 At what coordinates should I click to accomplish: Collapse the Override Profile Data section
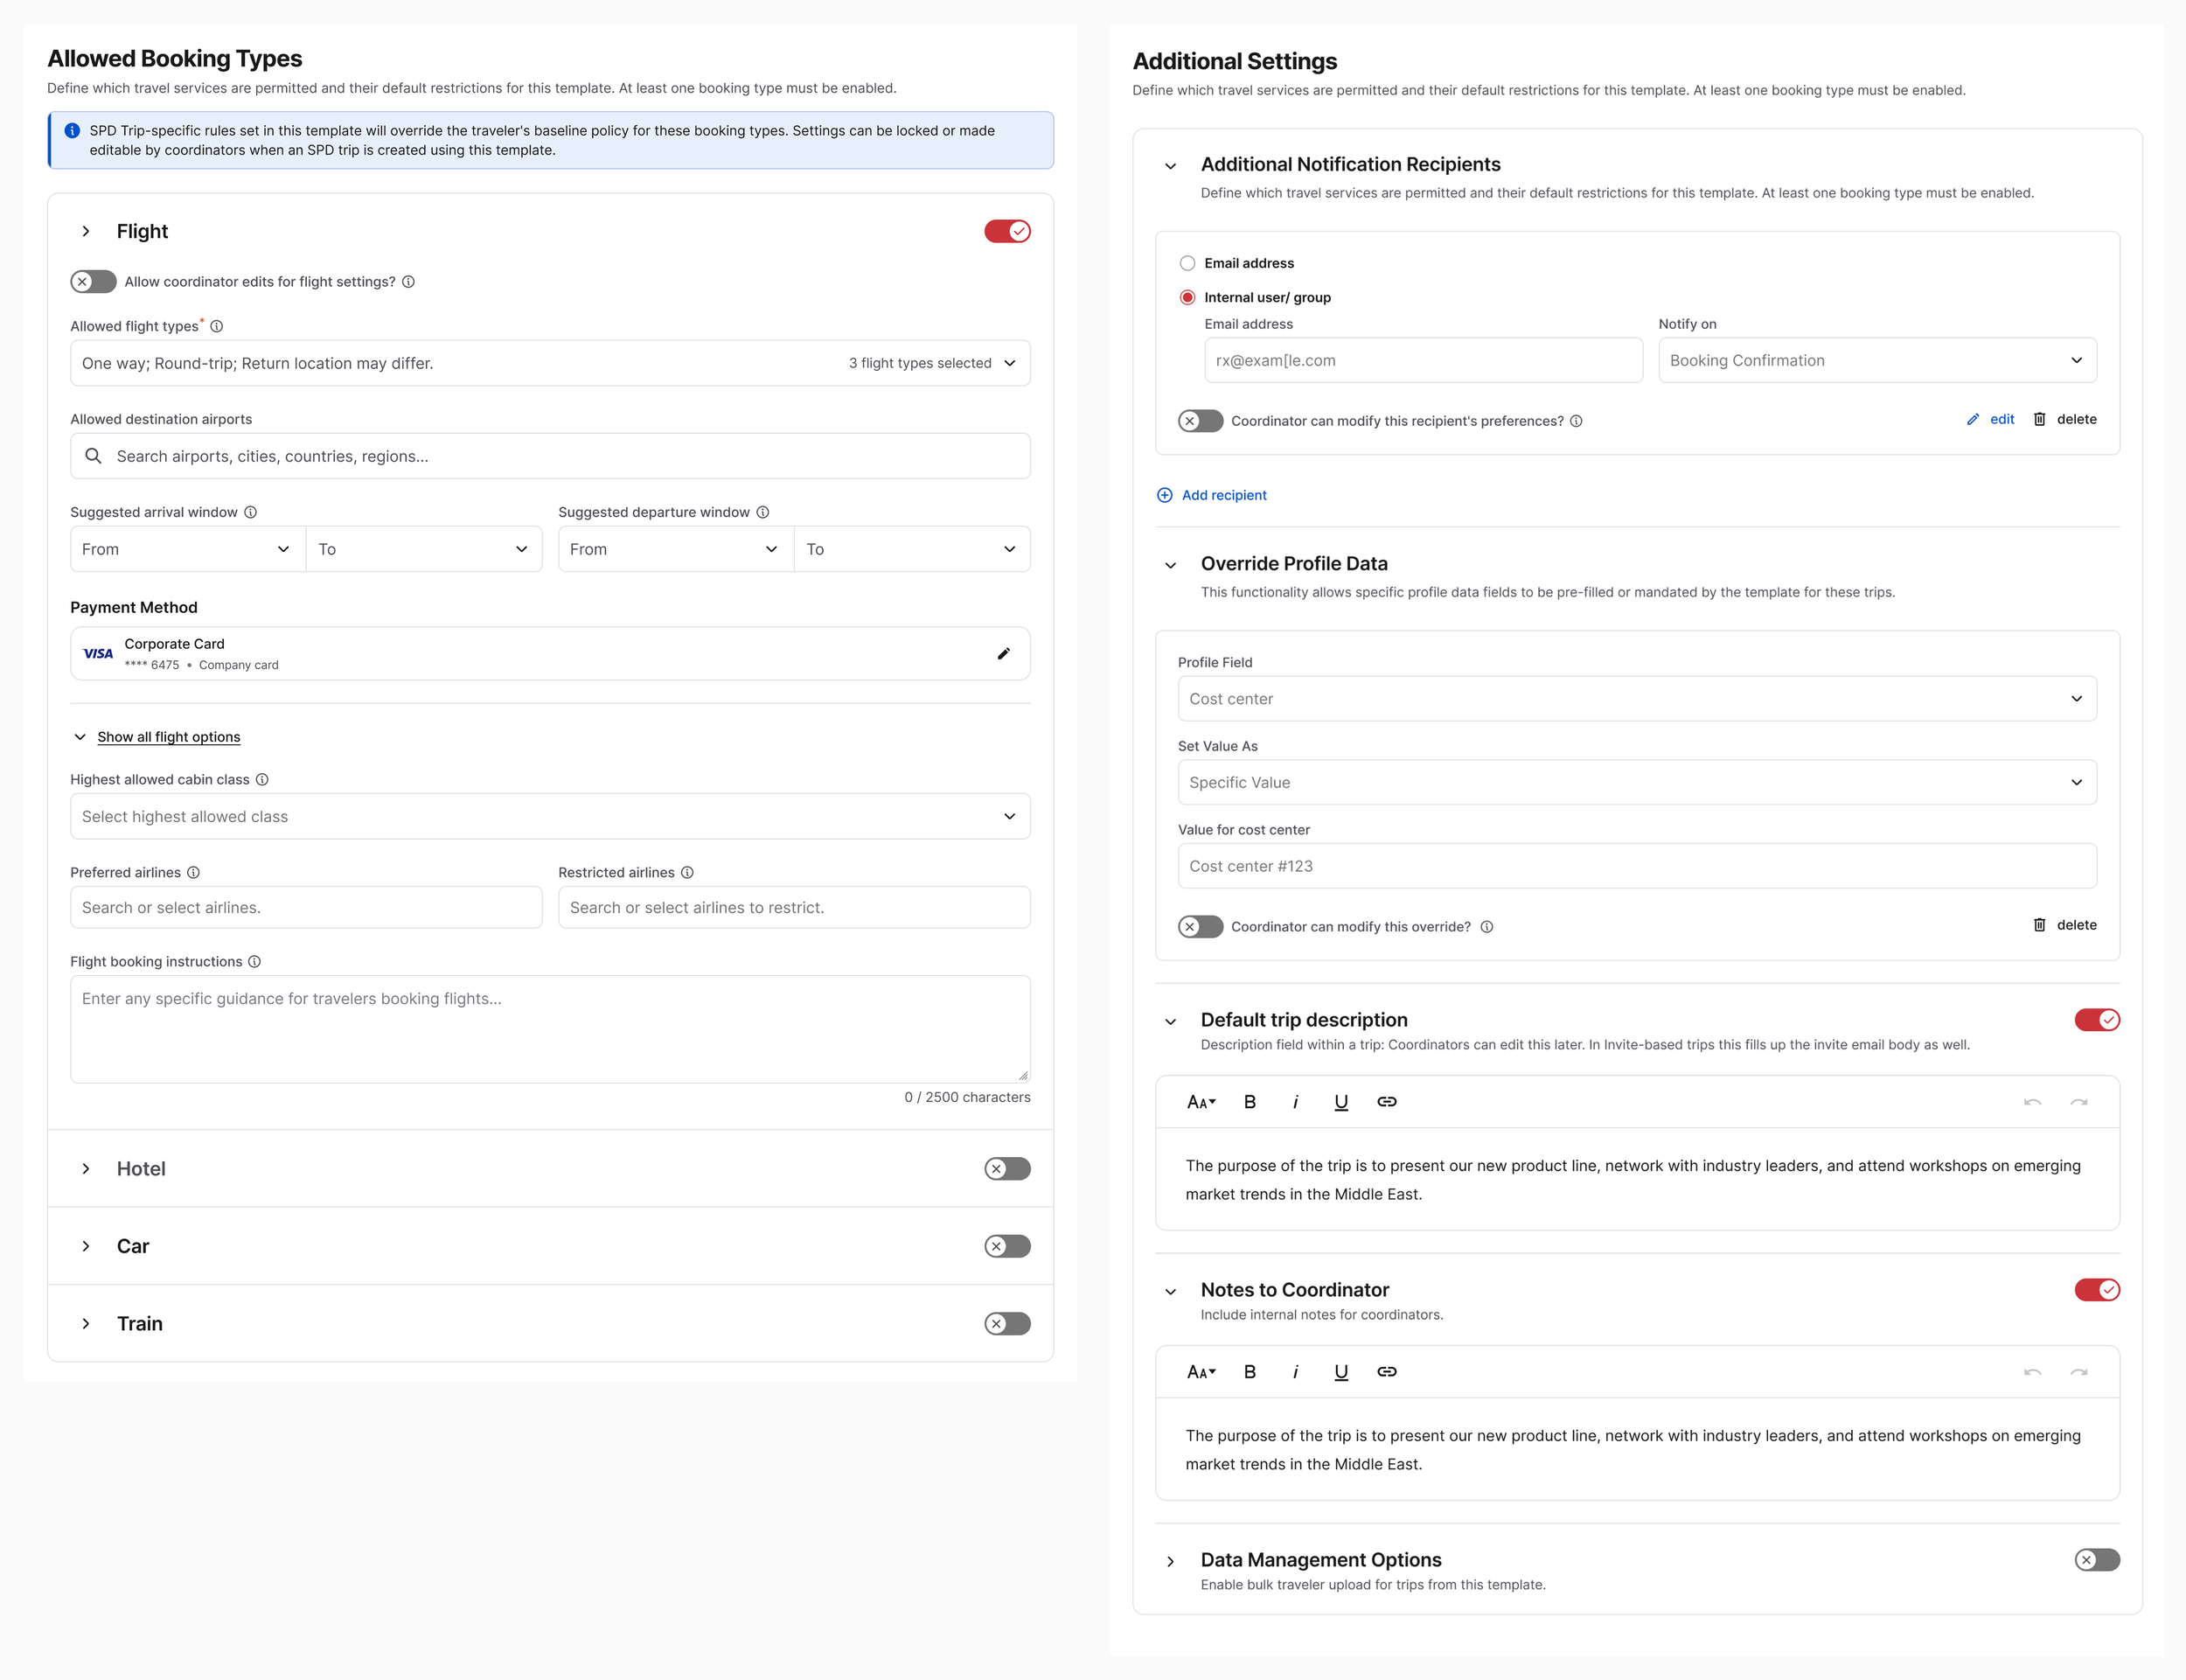[x=1171, y=565]
